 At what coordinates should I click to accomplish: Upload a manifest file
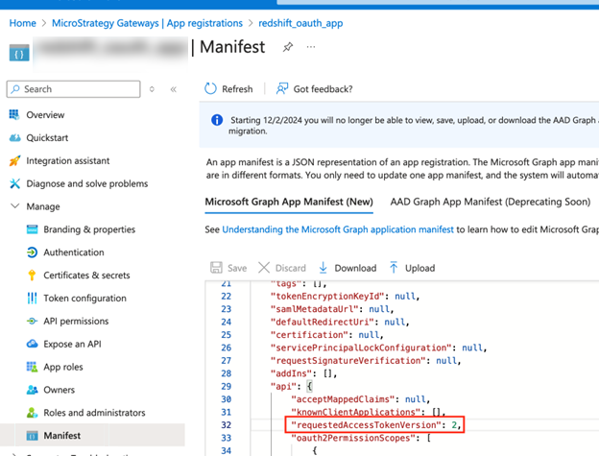pos(411,268)
